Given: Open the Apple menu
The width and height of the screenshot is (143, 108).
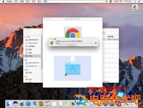Looking at the screenshot, I should [x=3, y=1].
